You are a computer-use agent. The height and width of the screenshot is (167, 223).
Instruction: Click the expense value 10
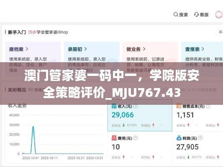coord(116,147)
